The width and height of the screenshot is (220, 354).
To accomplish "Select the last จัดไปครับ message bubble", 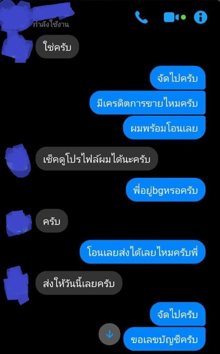I will pyautogui.click(x=178, y=314).
